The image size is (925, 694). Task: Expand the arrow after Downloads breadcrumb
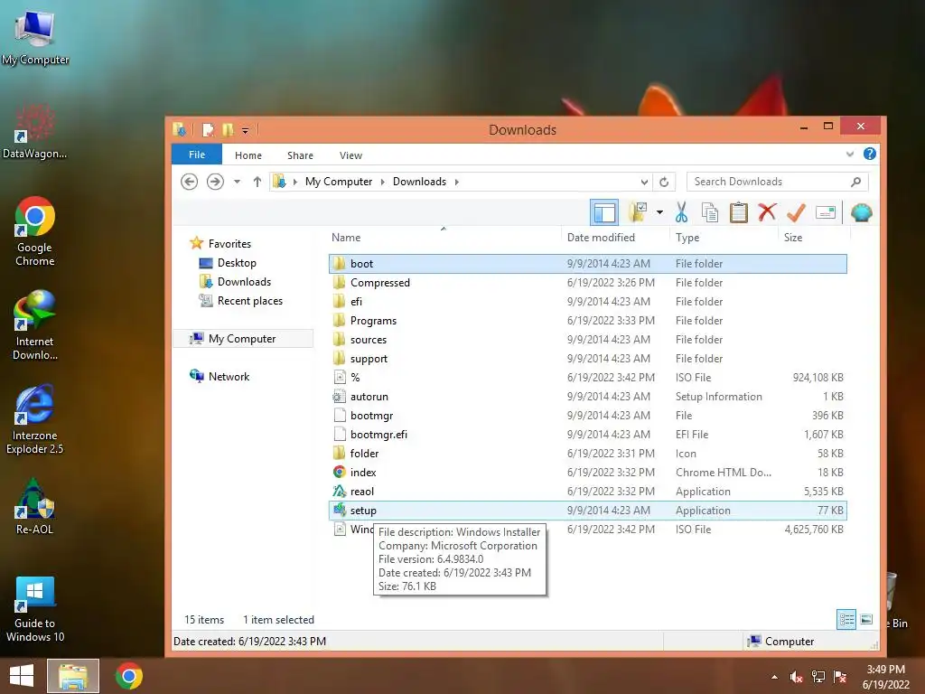click(x=456, y=182)
